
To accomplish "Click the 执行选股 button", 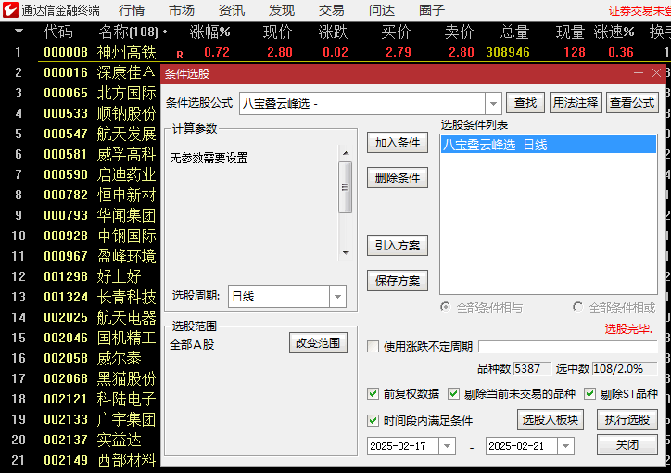I will pyautogui.click(x=627, y=419).
